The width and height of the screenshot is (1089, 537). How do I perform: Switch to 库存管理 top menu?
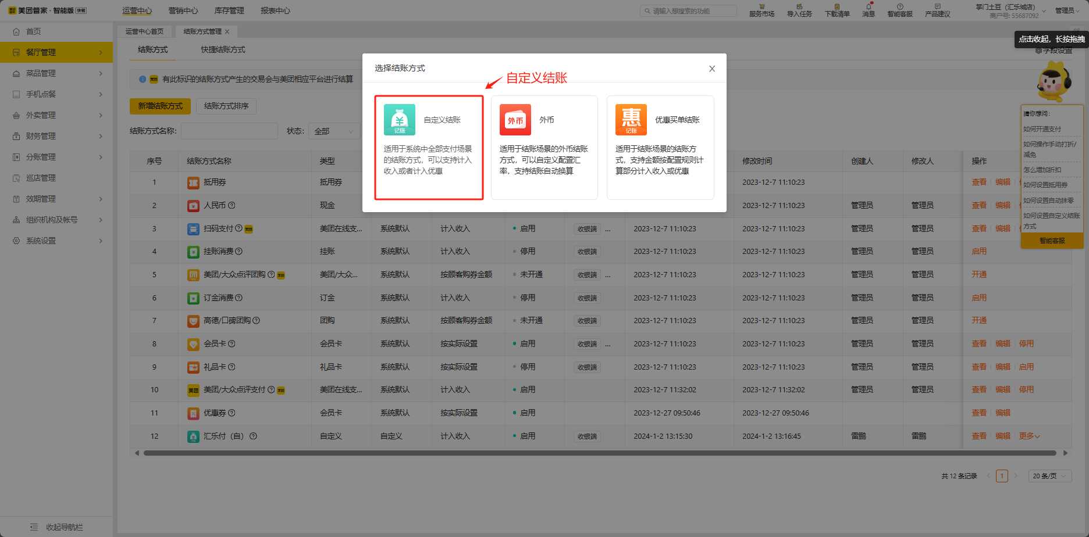[229, 10]
